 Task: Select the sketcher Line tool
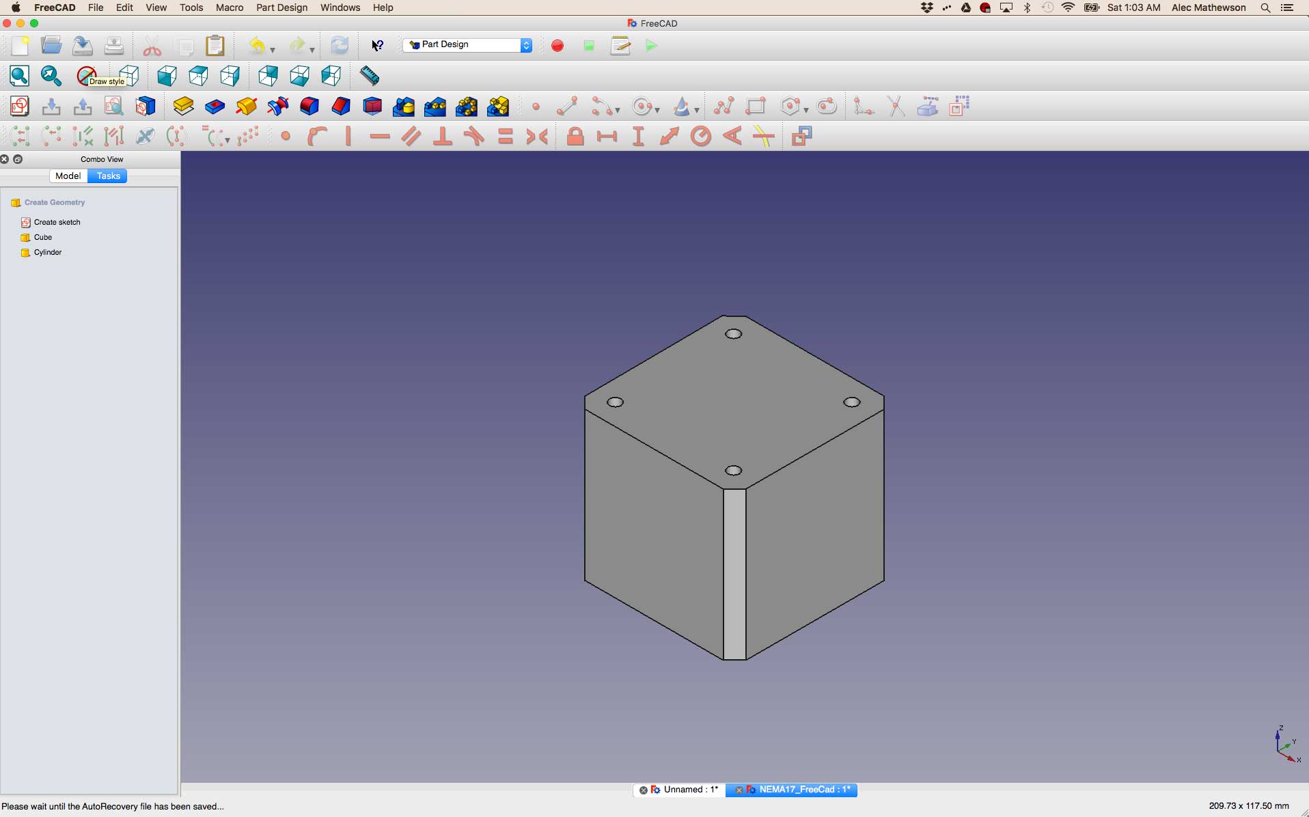(x=567, y=106)
